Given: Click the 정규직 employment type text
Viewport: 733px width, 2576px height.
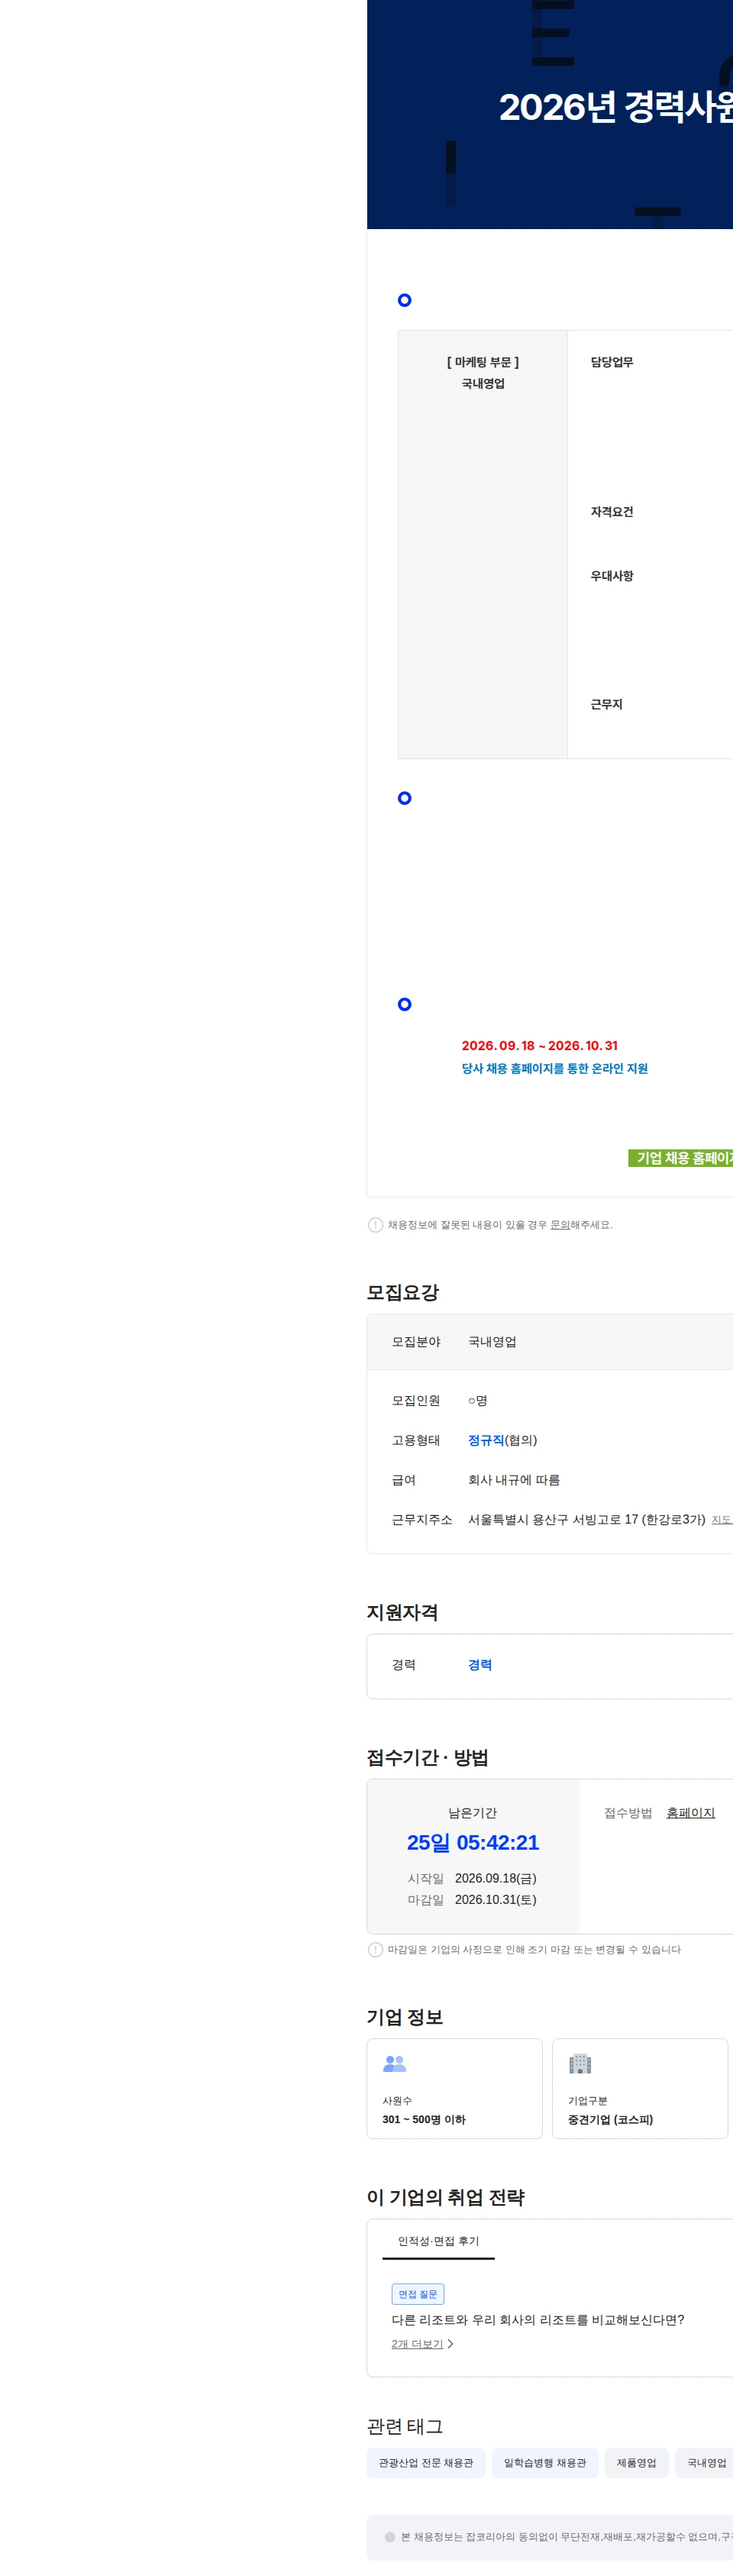Looking at the screenshot, I should point(486,1440).
